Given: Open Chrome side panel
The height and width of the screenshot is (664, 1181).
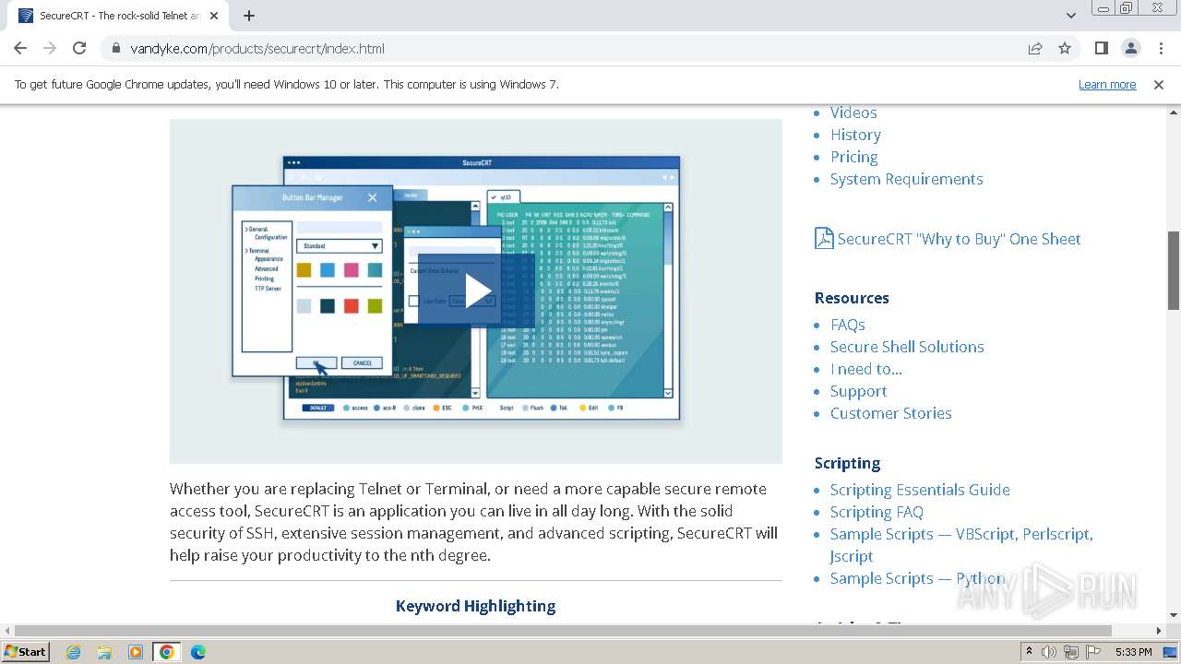Looking at the screenshot, I should click(1101, 48).
